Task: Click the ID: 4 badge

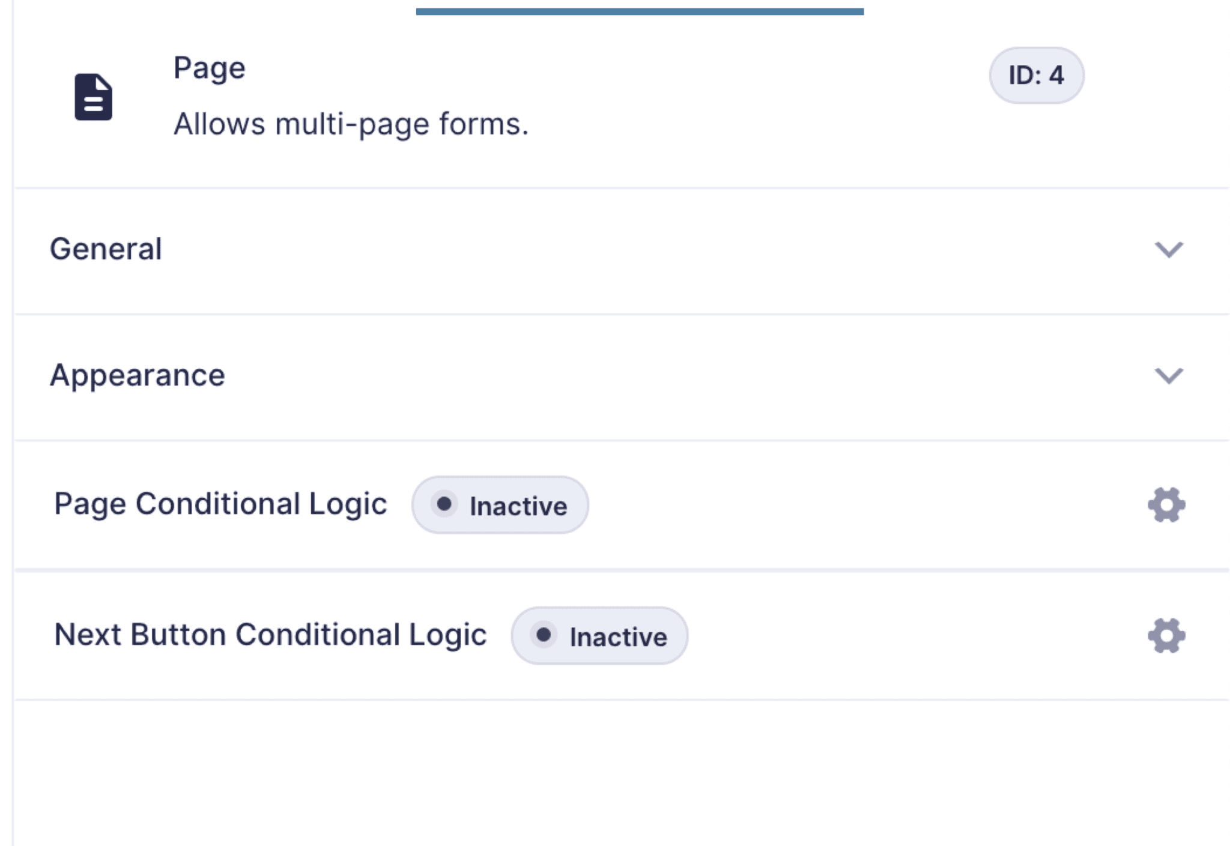Action: [1035, 74]
